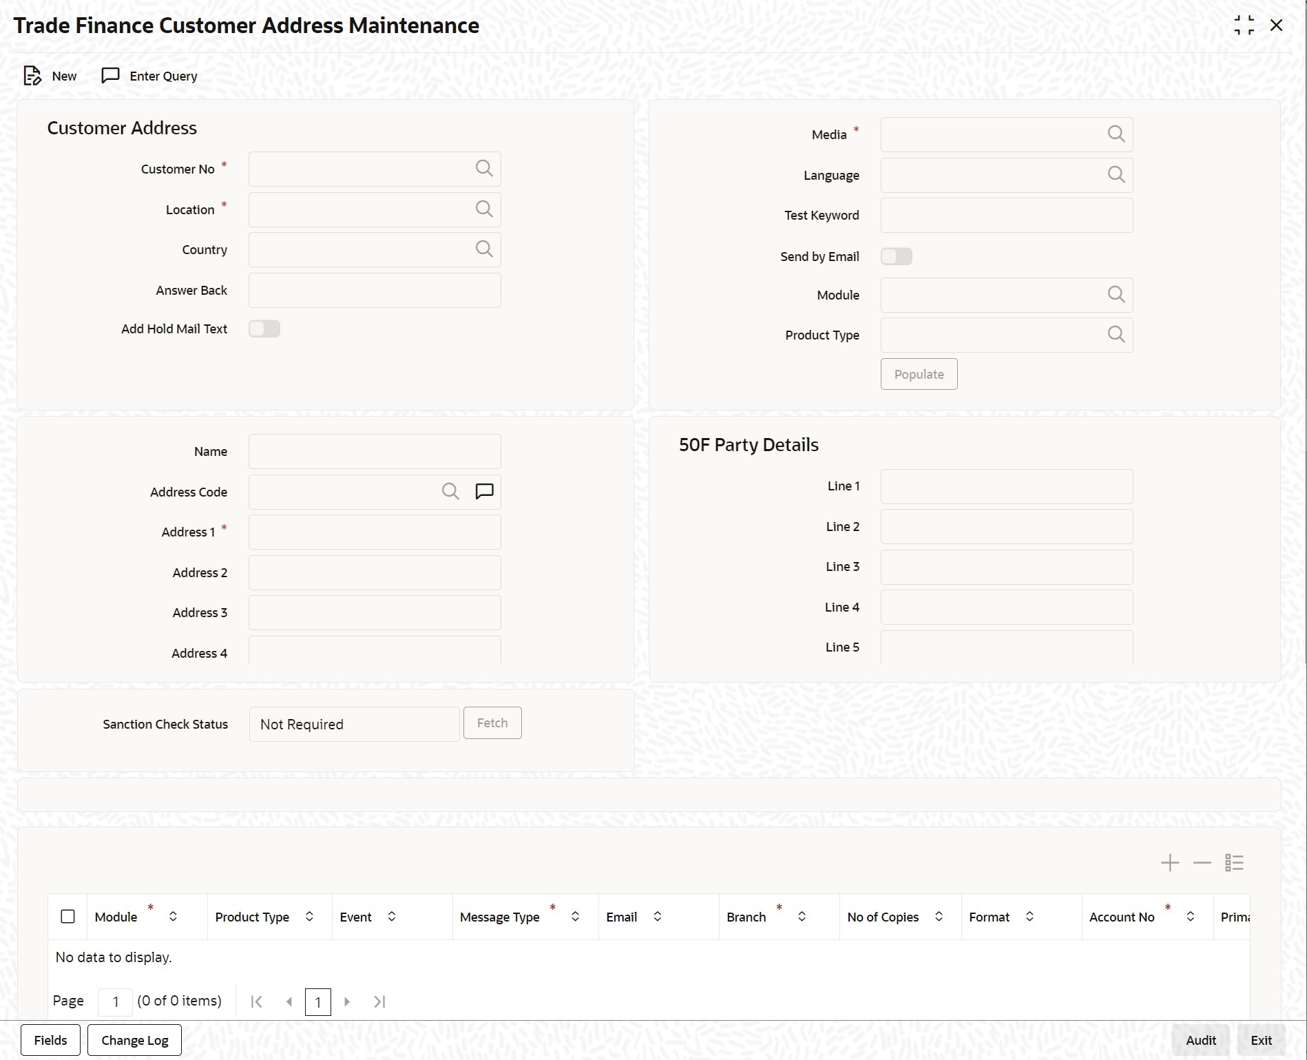This screenshot has height=1060, width=1307.
Task: Click the Address 3 input field
Action: pos(375,612)
